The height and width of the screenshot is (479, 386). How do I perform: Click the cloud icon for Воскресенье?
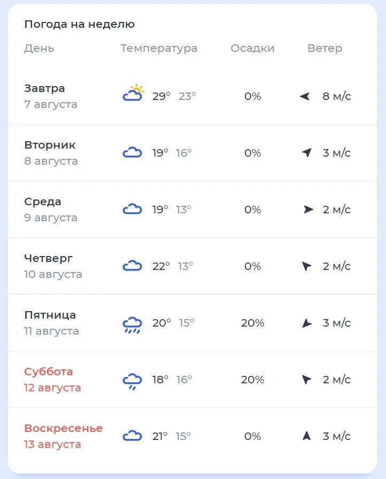132,436
